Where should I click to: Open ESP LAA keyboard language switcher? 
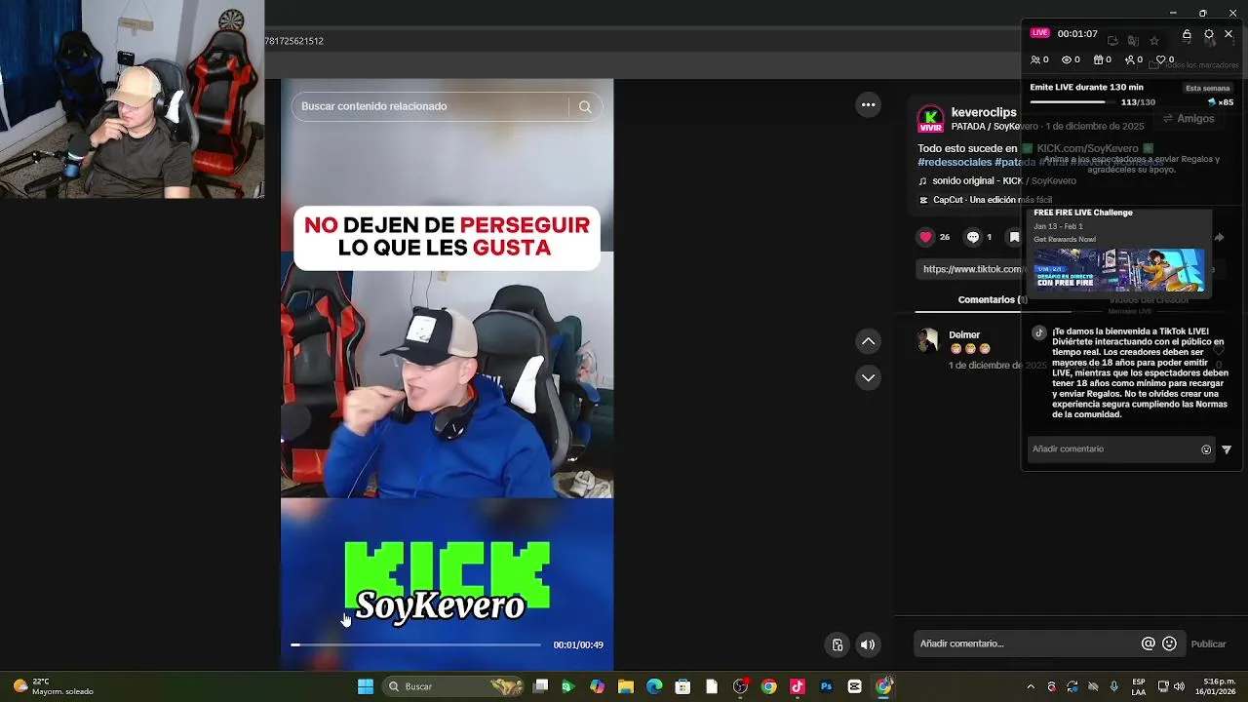(x=1139, y=686)
